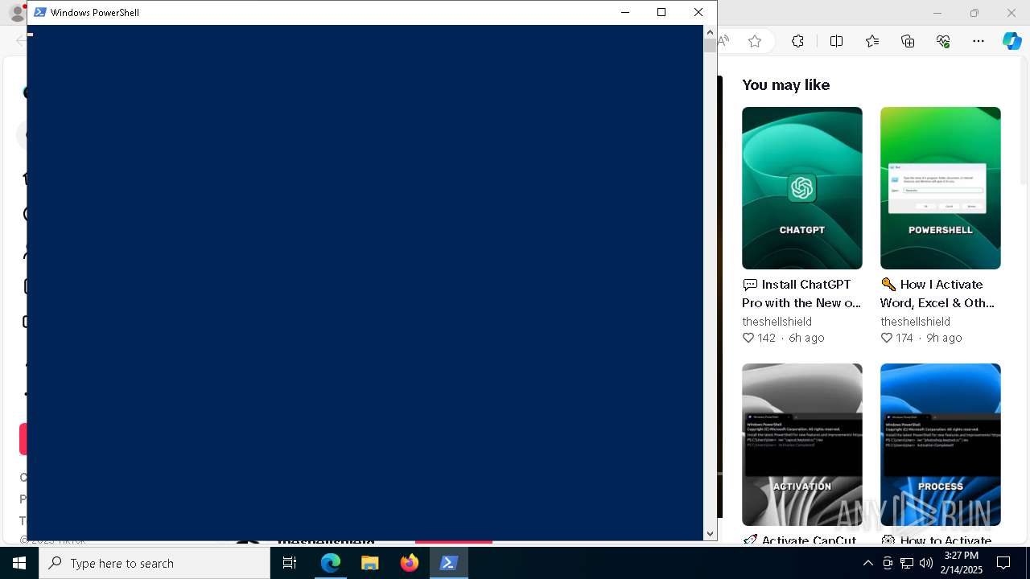1030x579 pixels.
Task: Click the PowerShell vertical scrollbar thumb
Action: [710, 46]
